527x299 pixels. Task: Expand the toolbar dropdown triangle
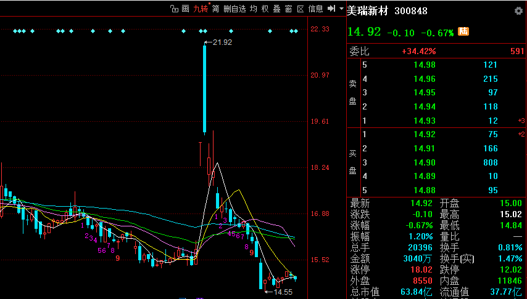[342, 9]
